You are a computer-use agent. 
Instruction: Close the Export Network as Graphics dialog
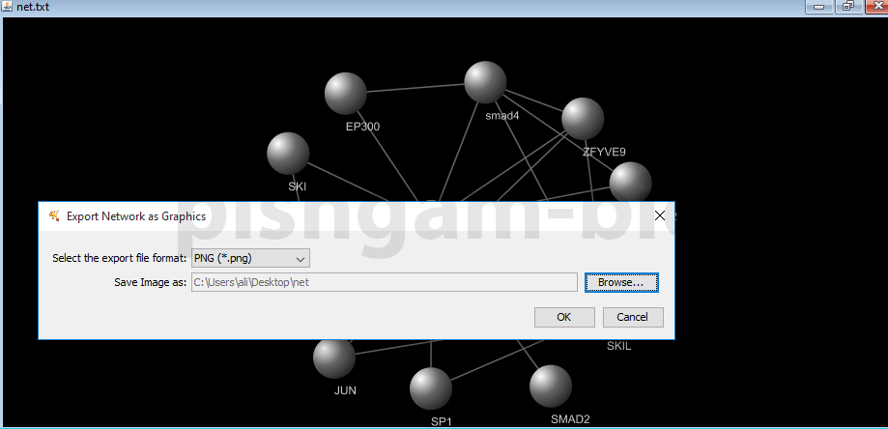click(659, 216)
